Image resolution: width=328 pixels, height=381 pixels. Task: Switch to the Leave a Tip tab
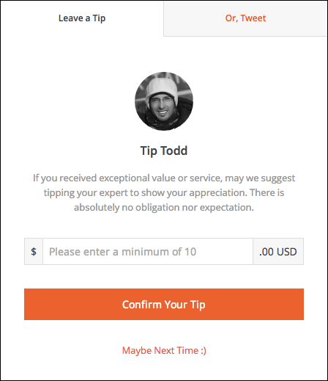click(82, 18)
